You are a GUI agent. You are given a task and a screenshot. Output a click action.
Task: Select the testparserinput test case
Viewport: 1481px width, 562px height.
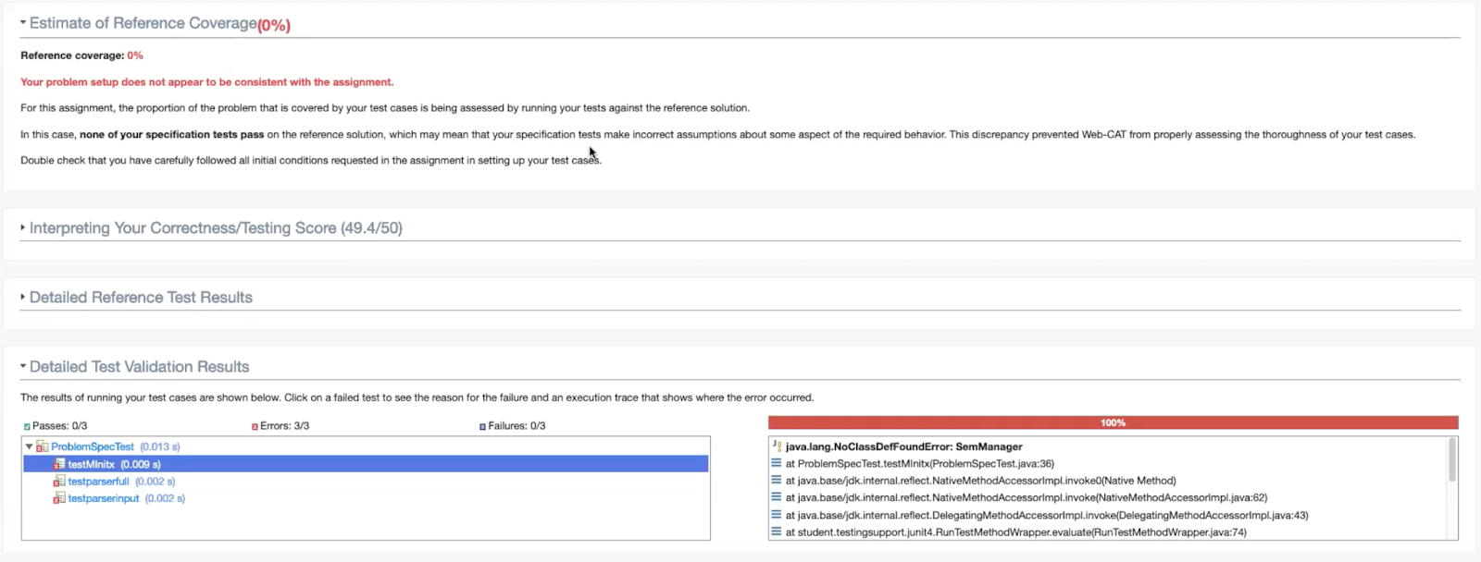point(104,498)
